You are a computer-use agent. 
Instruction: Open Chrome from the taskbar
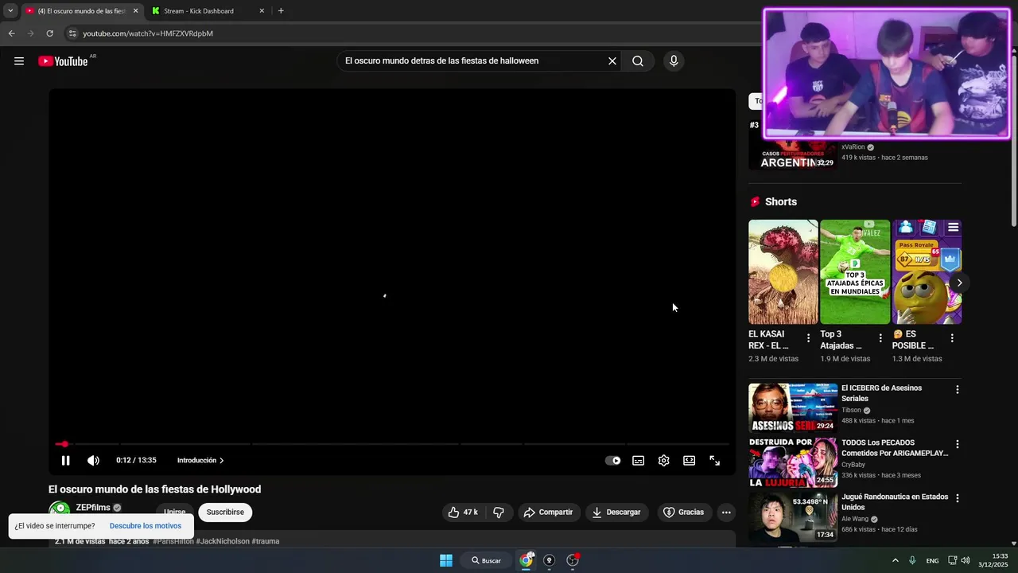526,560
